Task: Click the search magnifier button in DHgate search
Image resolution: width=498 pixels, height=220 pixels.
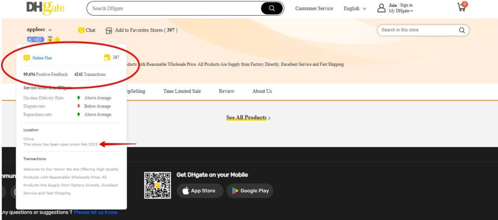Action: (x=272, y=8)
